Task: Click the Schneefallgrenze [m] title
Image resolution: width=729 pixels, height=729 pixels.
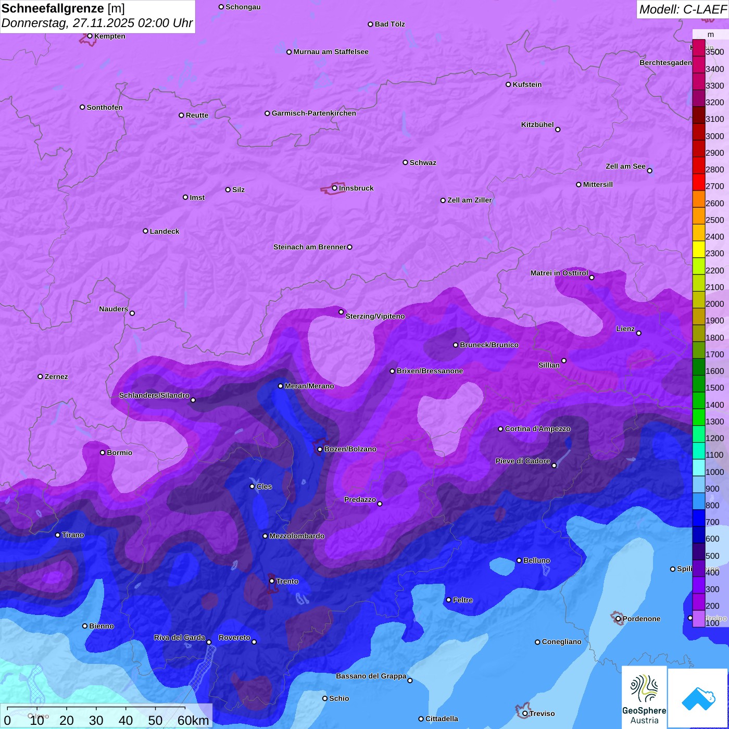Action: click(x=63, y=8)
